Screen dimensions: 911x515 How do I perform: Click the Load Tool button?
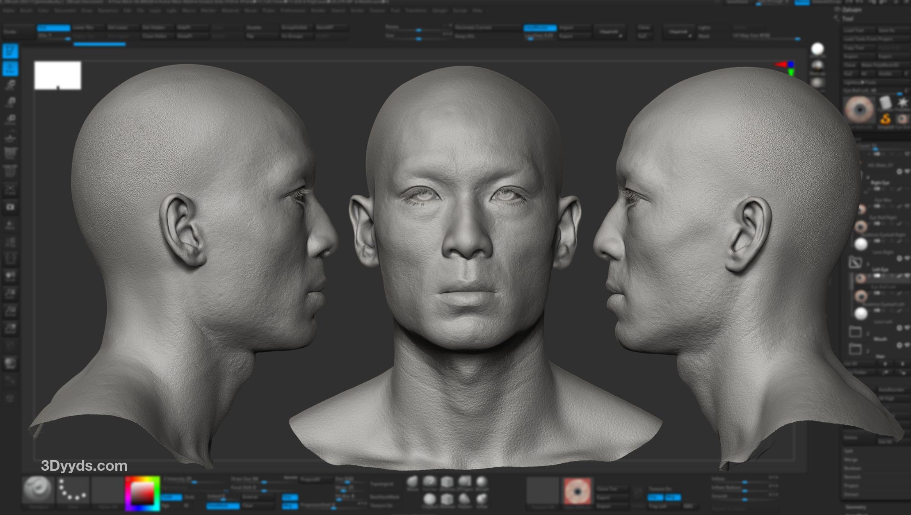click(x=854, y=30)
